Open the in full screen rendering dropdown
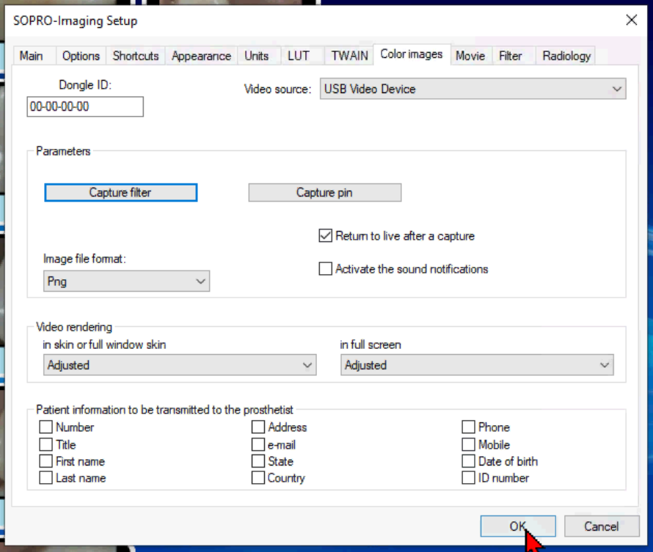 [x=477, y=365]
